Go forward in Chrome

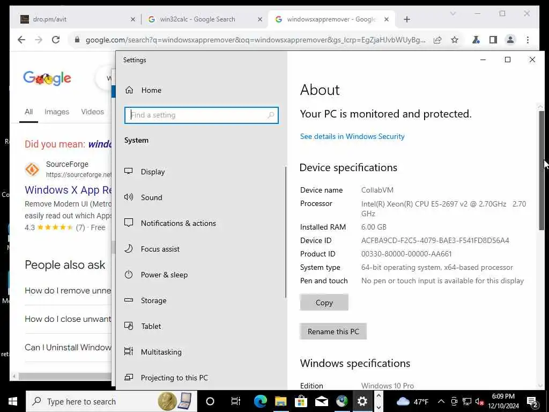pyautogui.click(x=39, y=40)
